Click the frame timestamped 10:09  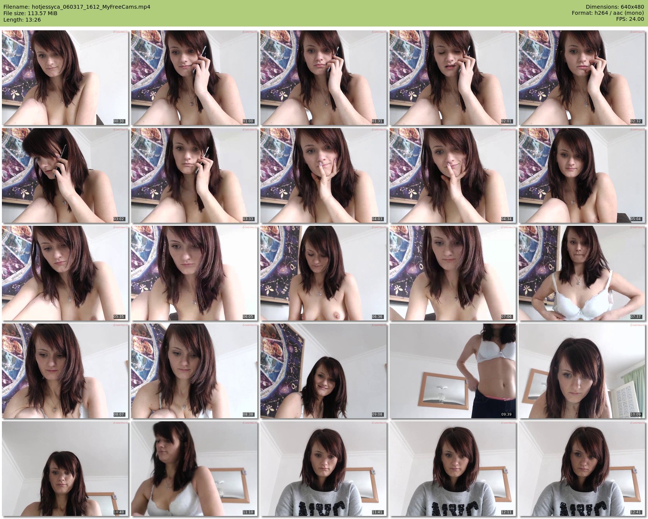pos(582,371)
